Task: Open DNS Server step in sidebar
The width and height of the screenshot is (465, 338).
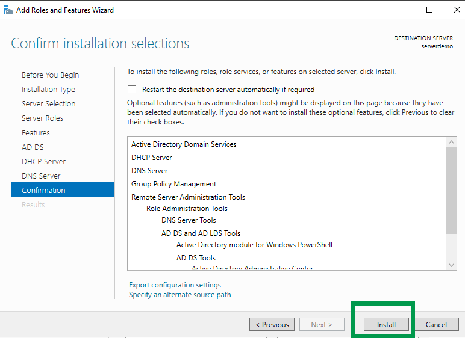Action: coord(41,176)
